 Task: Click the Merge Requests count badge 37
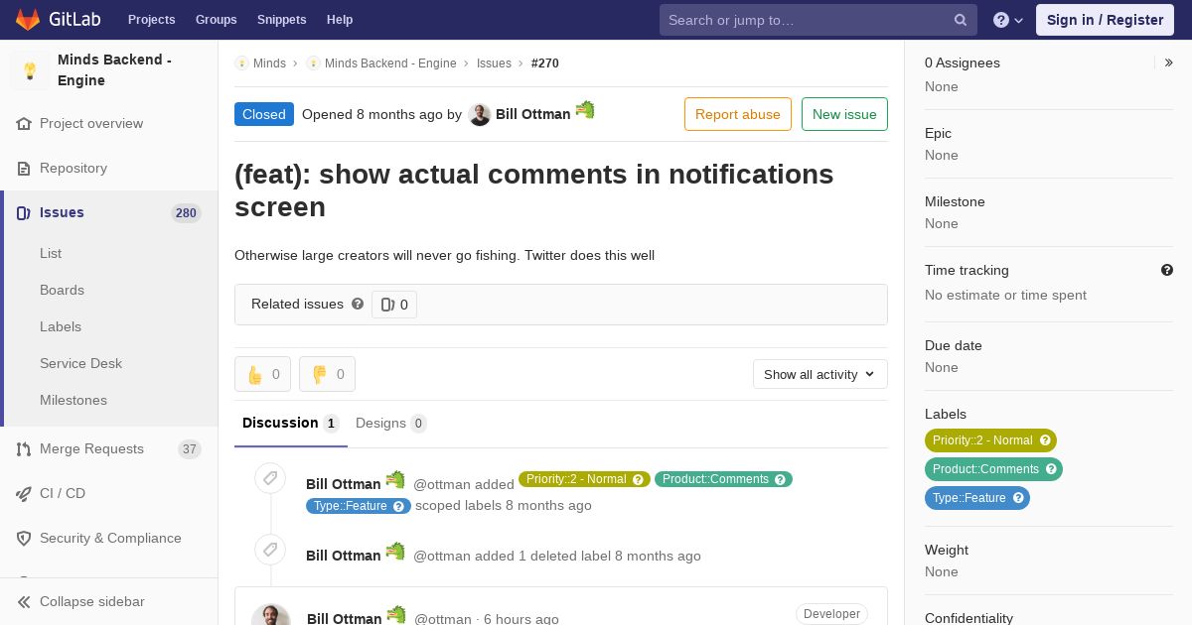190,449
